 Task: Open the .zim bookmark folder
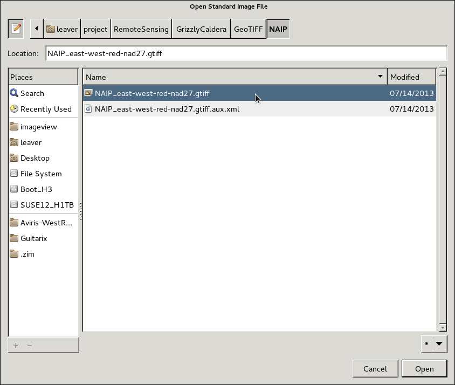point(43,254)
